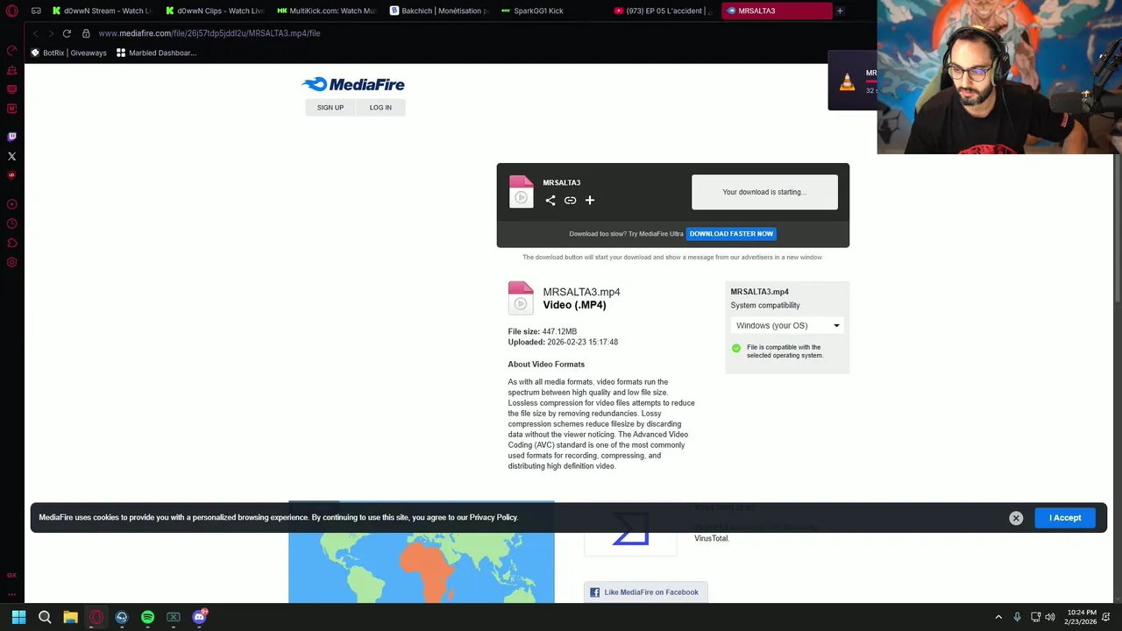Click the plus add icon under MRSALTA3
The image size is (1122, 631).
pos(590,201)
